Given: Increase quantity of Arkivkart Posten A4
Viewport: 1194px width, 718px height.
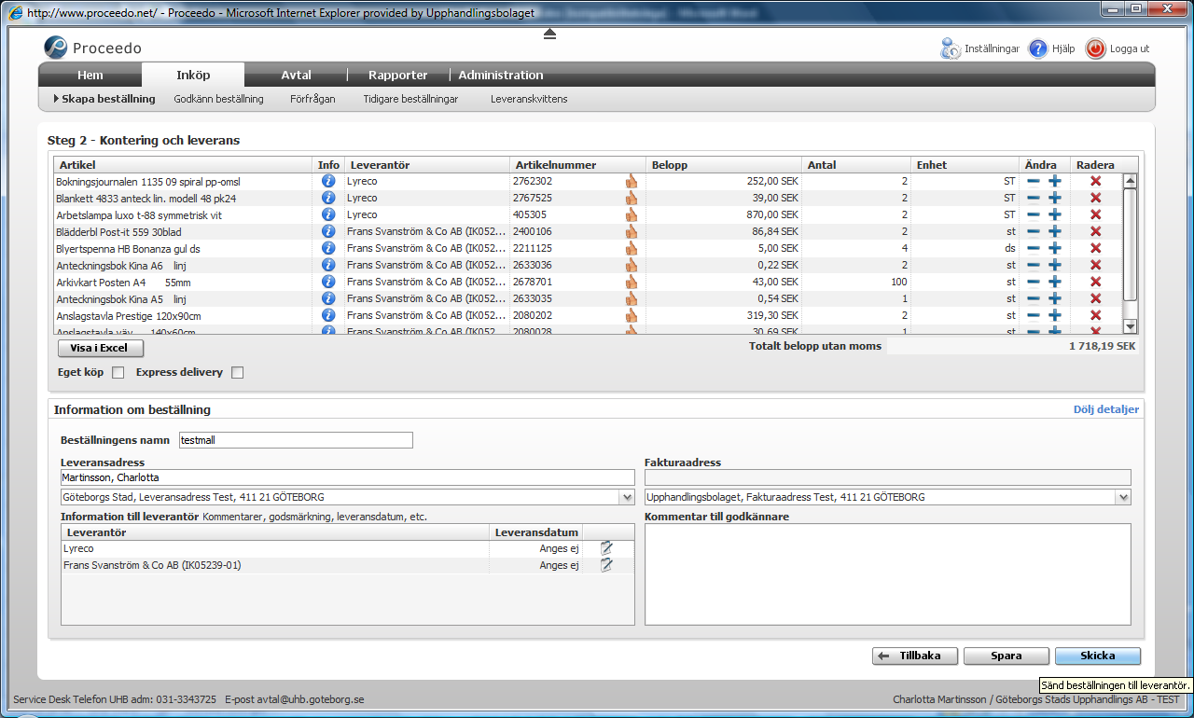Looking at the screenshot, I should click(x=1055, y=282).
